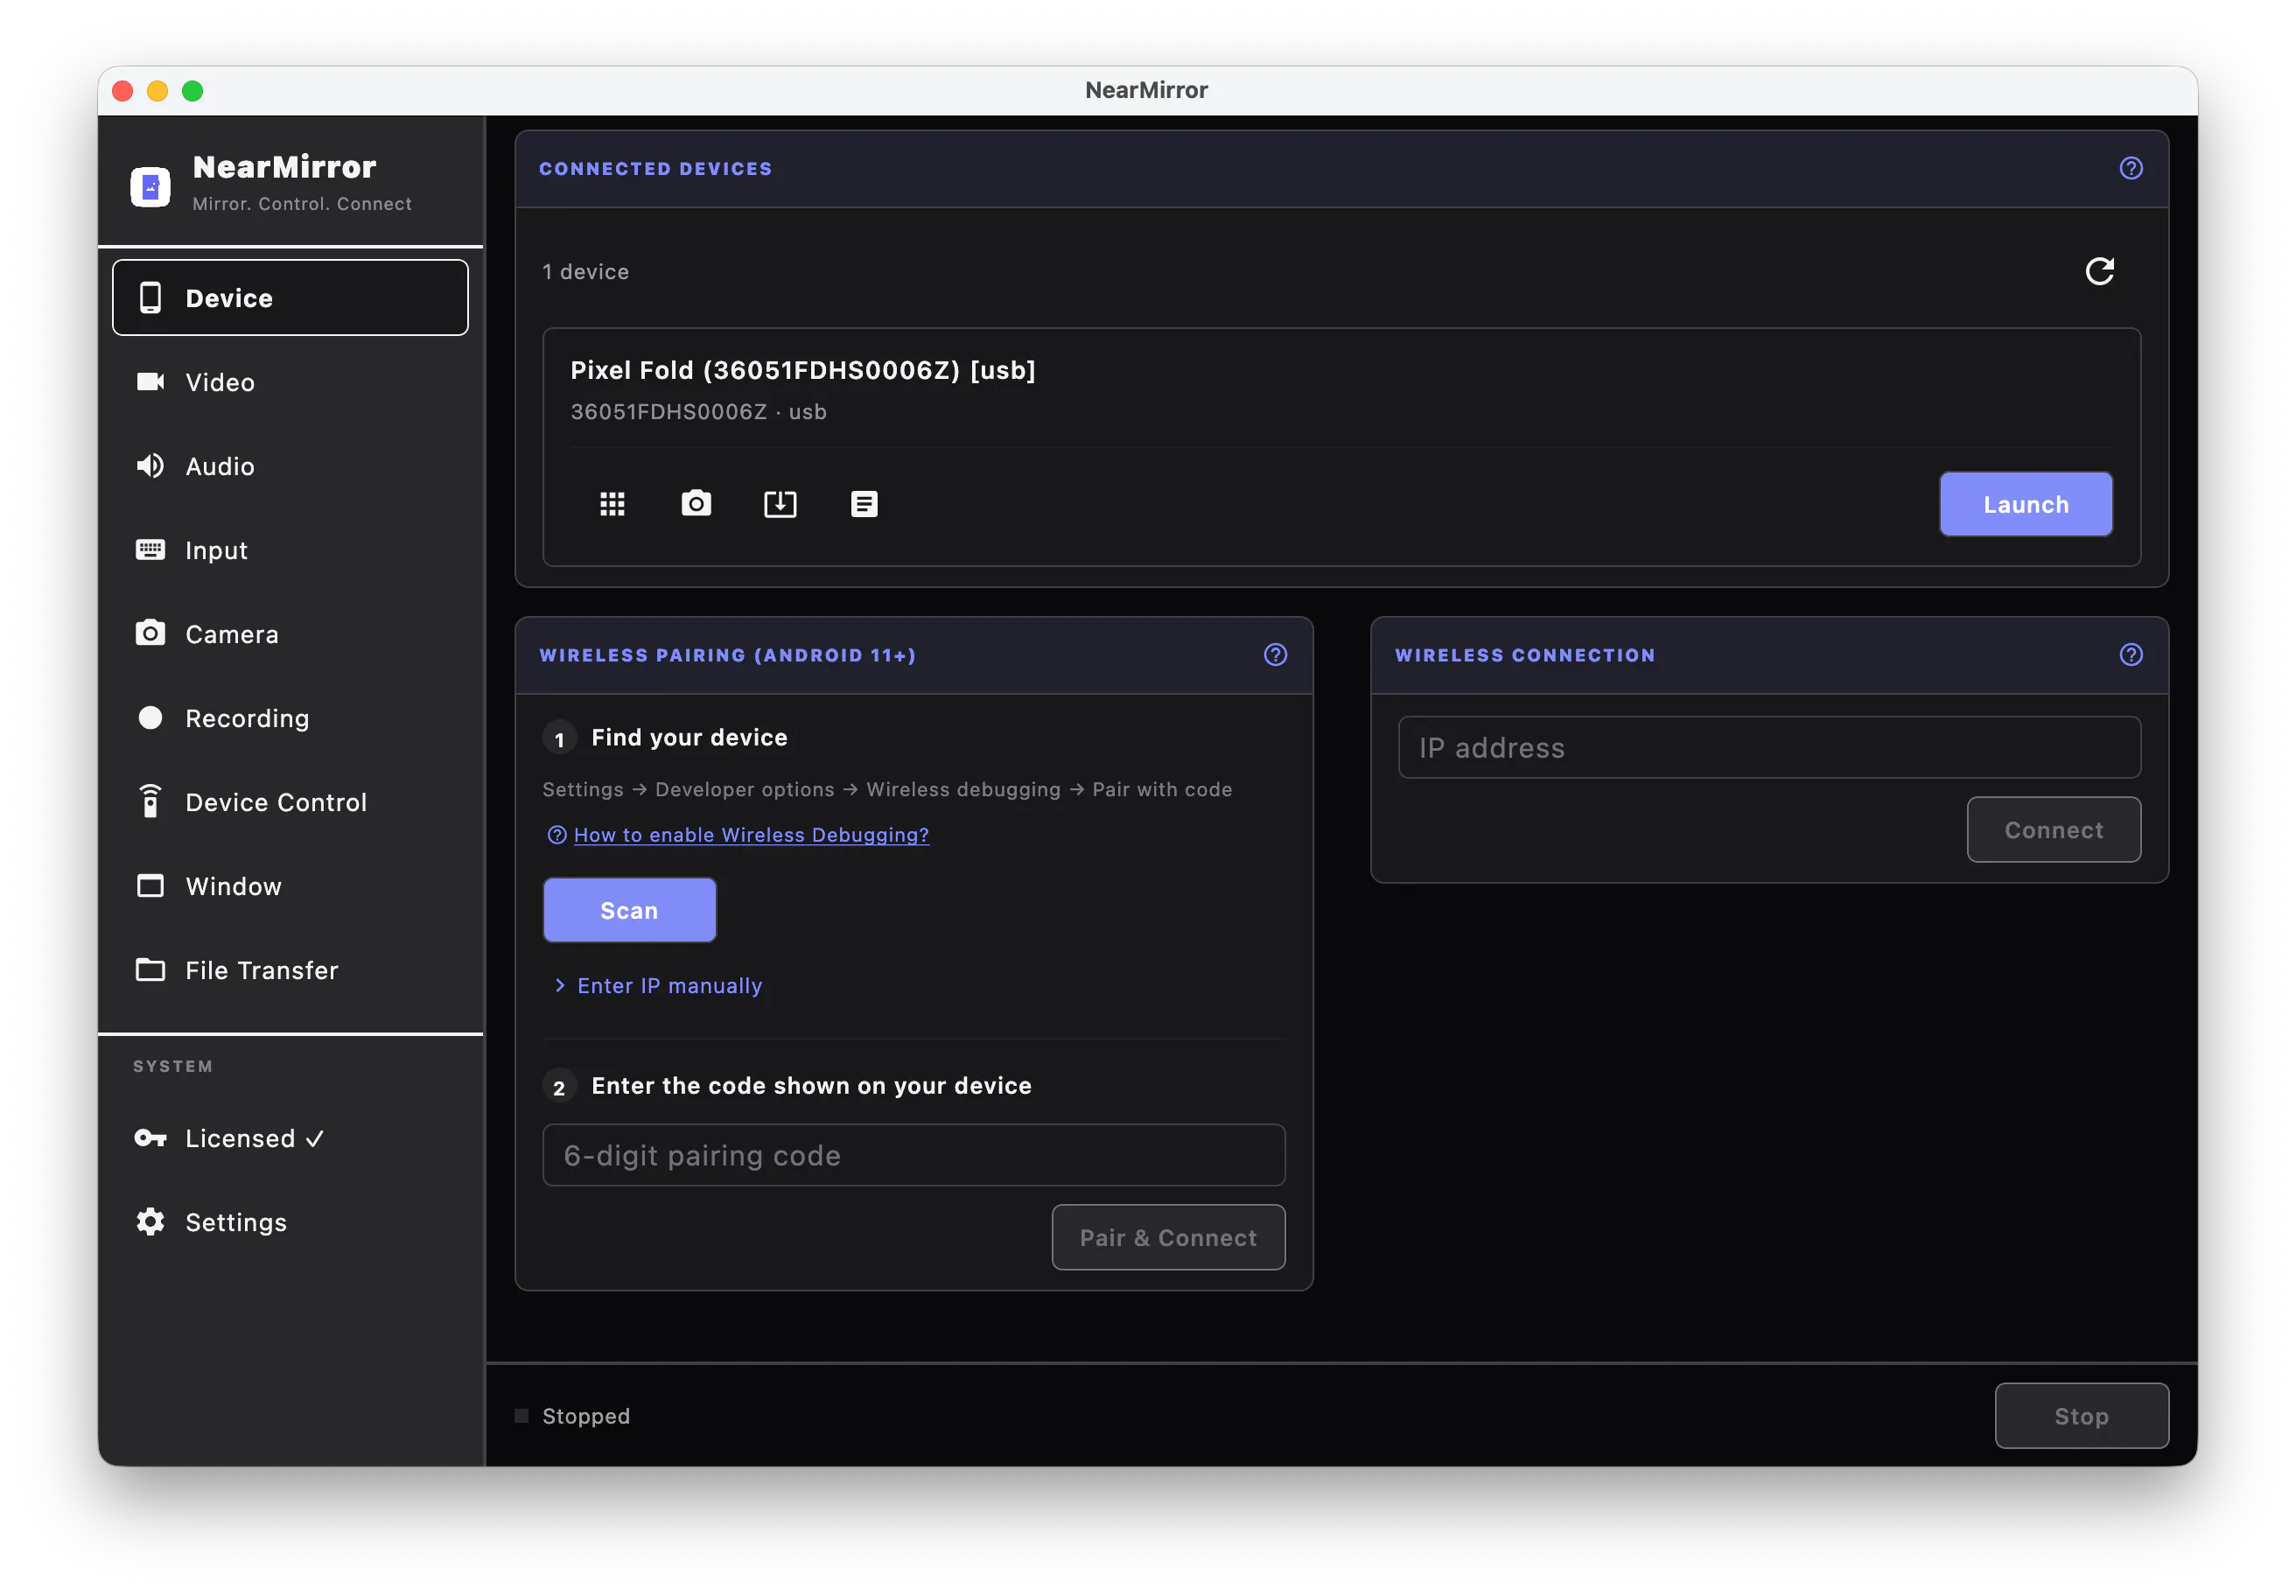
Task: Close the NearMirror window
Action: click(123, 91)
